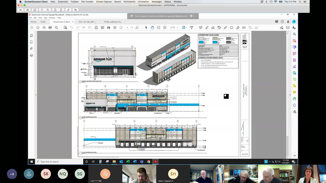Toggle the Layers navigation panel
This screenshot has height=183, width=326.
point(31,55)
